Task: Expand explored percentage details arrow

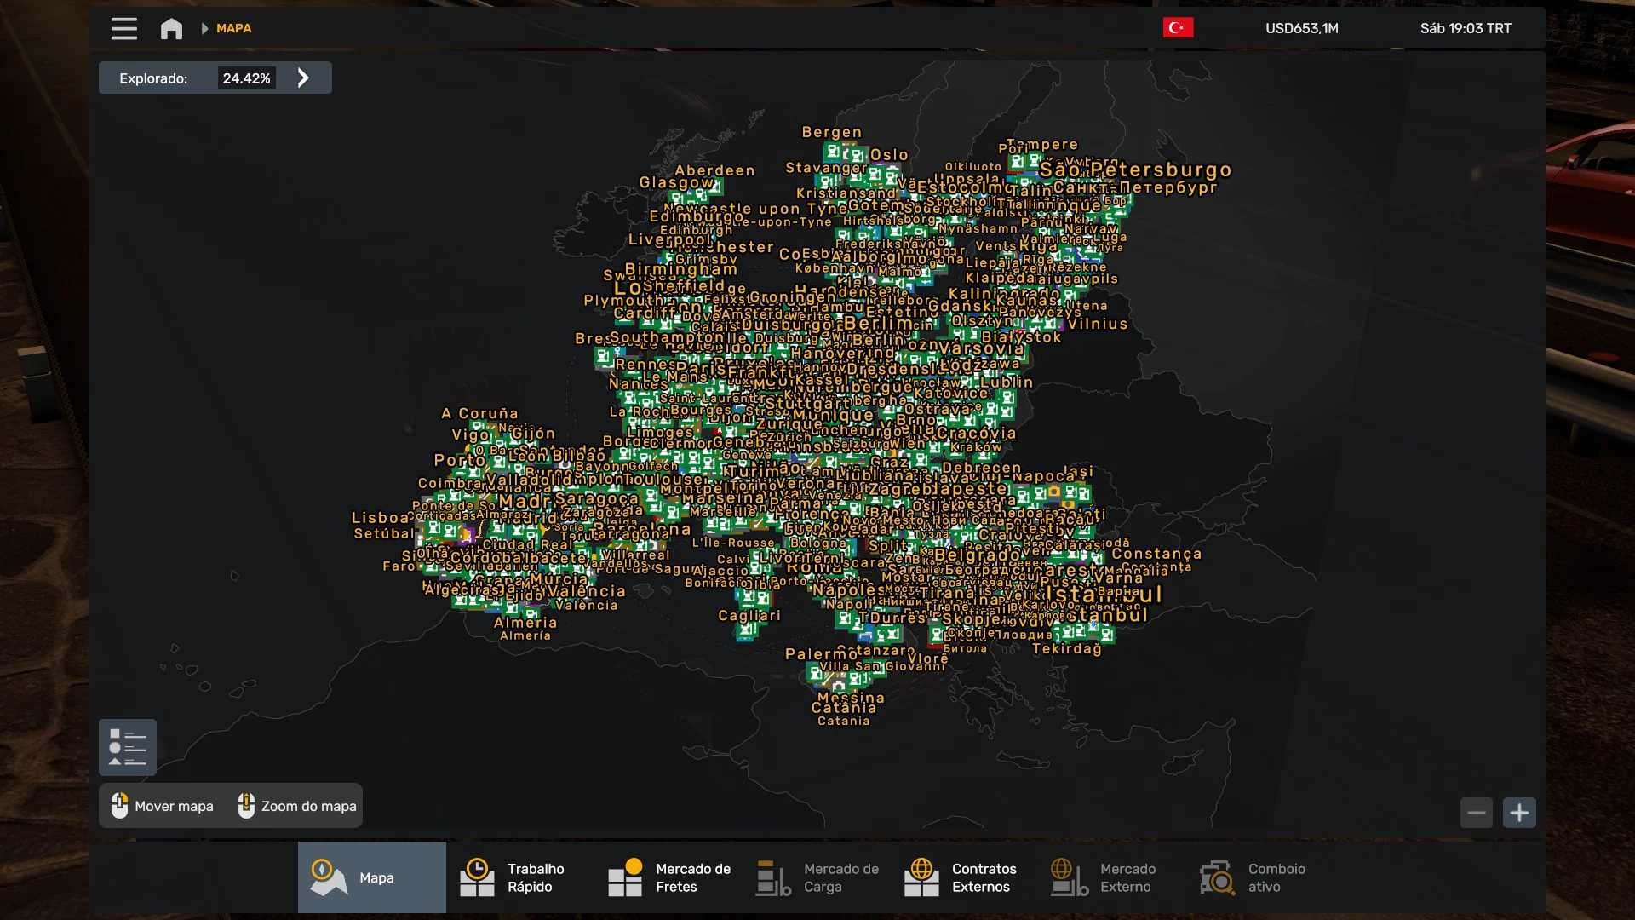Action: click(x=303, y=78)
